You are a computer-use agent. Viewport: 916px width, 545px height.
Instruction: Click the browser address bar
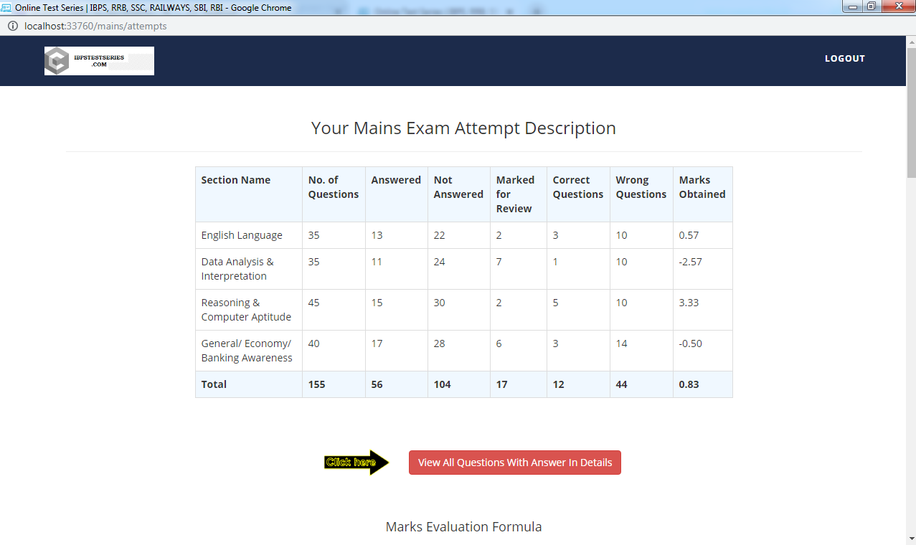pyautogui.click(x=287, y=24)
